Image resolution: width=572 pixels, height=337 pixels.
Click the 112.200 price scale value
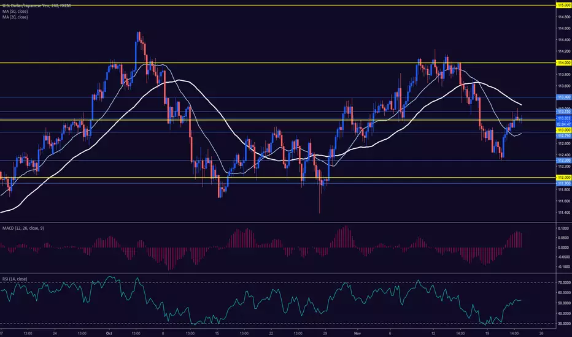pos(563,167)
